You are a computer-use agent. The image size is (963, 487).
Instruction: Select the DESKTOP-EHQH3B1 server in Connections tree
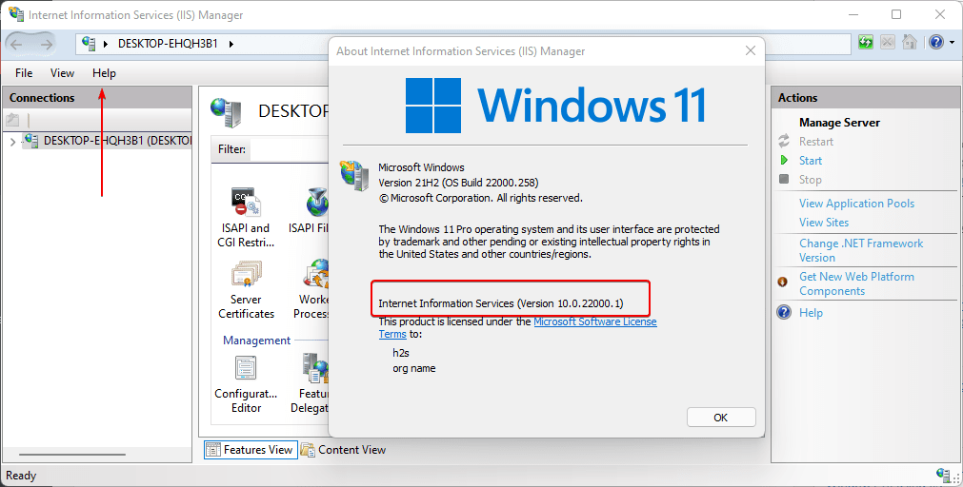coord(117,141)
